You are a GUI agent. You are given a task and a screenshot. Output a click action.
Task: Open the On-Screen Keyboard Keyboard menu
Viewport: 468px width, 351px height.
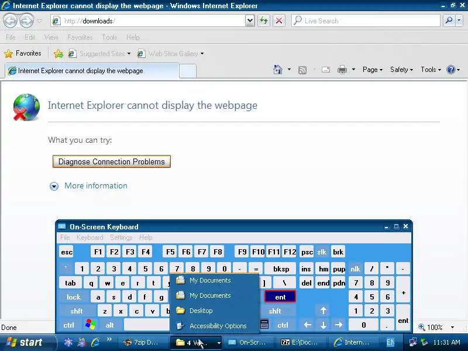pyautogui.click(x=90, y=238)
